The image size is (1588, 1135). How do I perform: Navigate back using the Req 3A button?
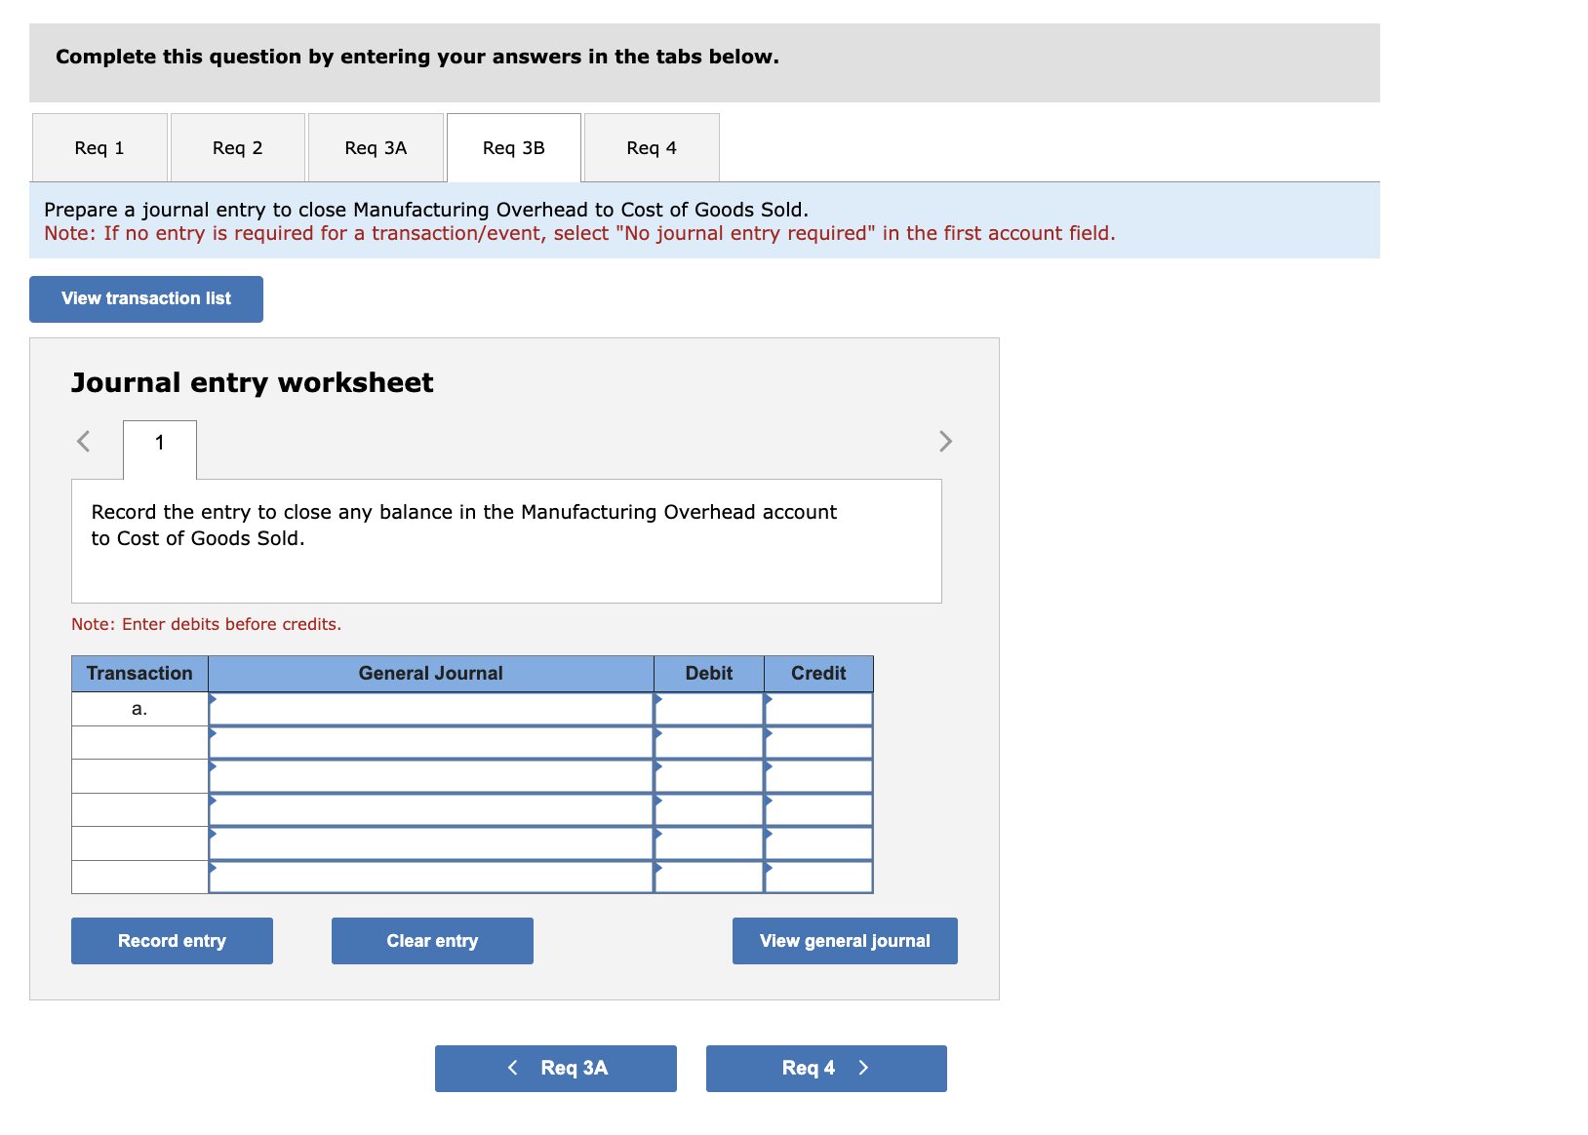click(554, 1068)
